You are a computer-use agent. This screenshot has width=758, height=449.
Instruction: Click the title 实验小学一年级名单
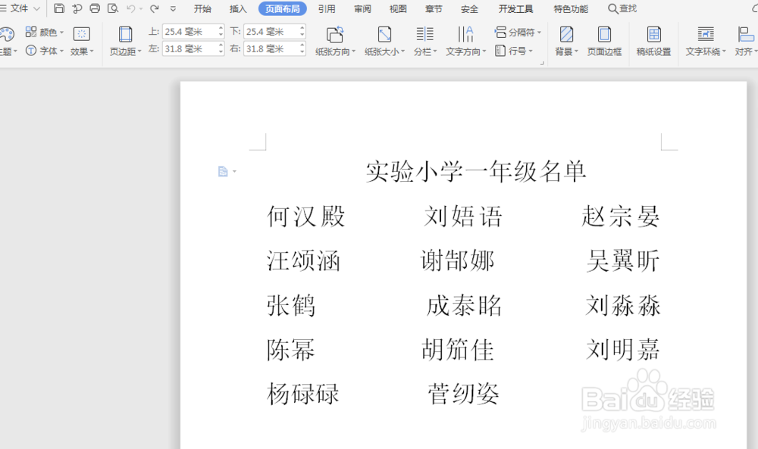coord(476,171)
